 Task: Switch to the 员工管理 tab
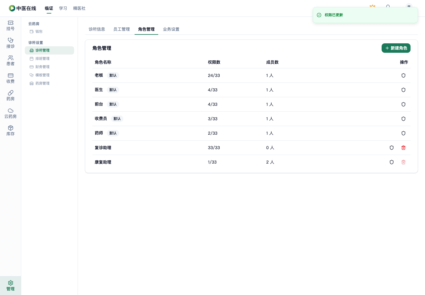(x=122, y=29)
